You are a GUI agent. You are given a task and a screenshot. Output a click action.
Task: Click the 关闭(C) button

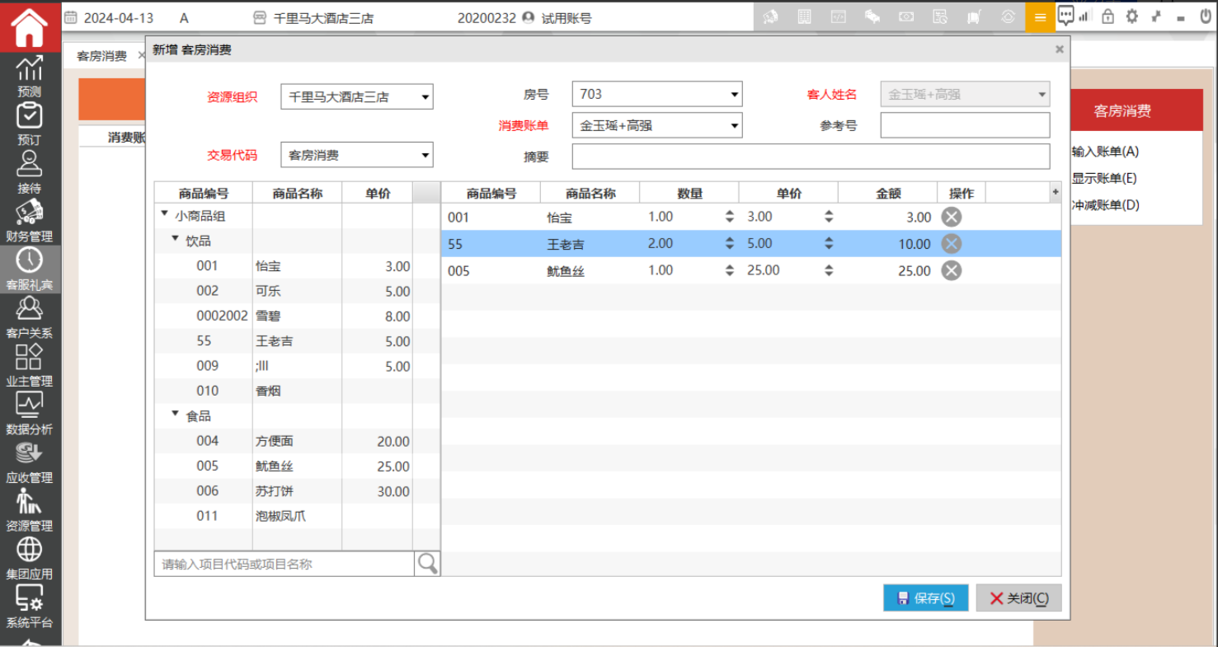tap(1018, 598)
